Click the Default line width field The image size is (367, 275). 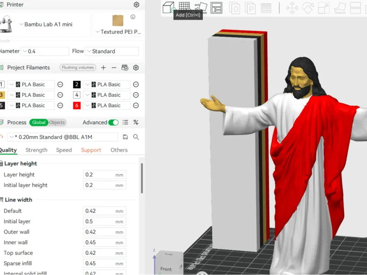[x=105, y=211]
